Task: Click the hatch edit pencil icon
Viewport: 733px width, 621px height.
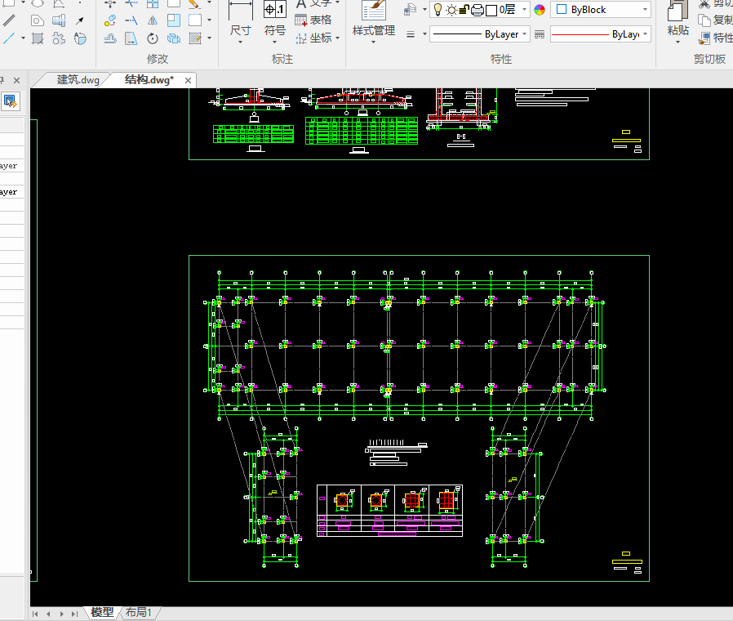Action: coord(195,38)
